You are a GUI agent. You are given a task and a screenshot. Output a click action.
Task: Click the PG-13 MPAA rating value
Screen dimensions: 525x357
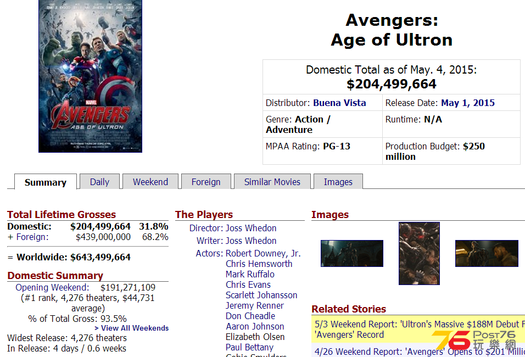pos(337,146)
